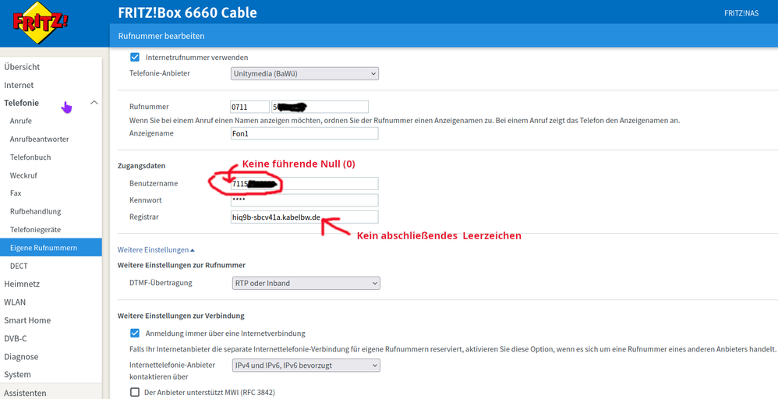Click Weitere Einstellungen zur Verbindung heading

[x=181, y=316]
